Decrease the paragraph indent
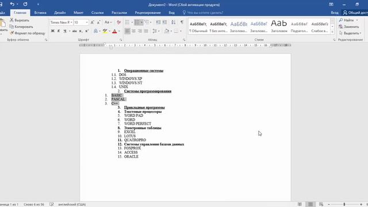 click(x=158, y=22)
